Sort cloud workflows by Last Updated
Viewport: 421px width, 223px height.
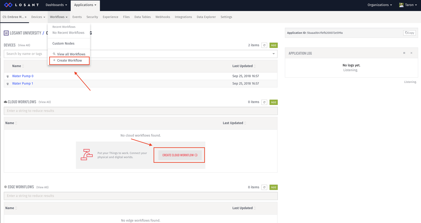pyautogui.click(x=234, y=123)
